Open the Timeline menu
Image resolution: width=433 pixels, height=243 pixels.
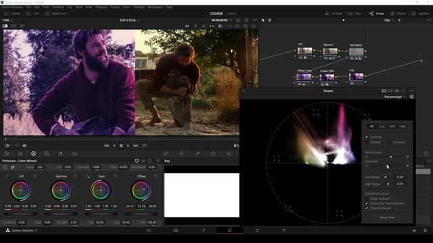tap(58, 7)
